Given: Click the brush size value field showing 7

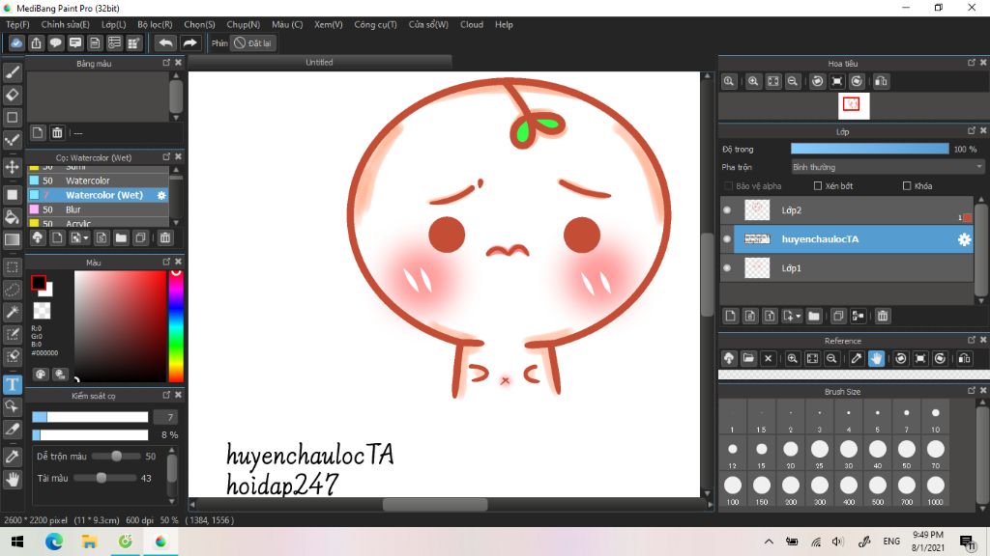Looking at the screenshot, I should [x=165, y=417].
